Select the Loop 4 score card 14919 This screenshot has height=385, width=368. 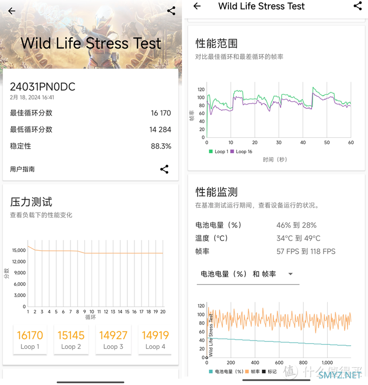(x=155, y=340)
